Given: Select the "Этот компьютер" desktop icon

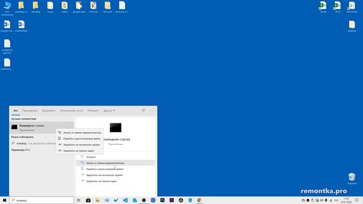Looking at the screenshot, I should 7,8.
